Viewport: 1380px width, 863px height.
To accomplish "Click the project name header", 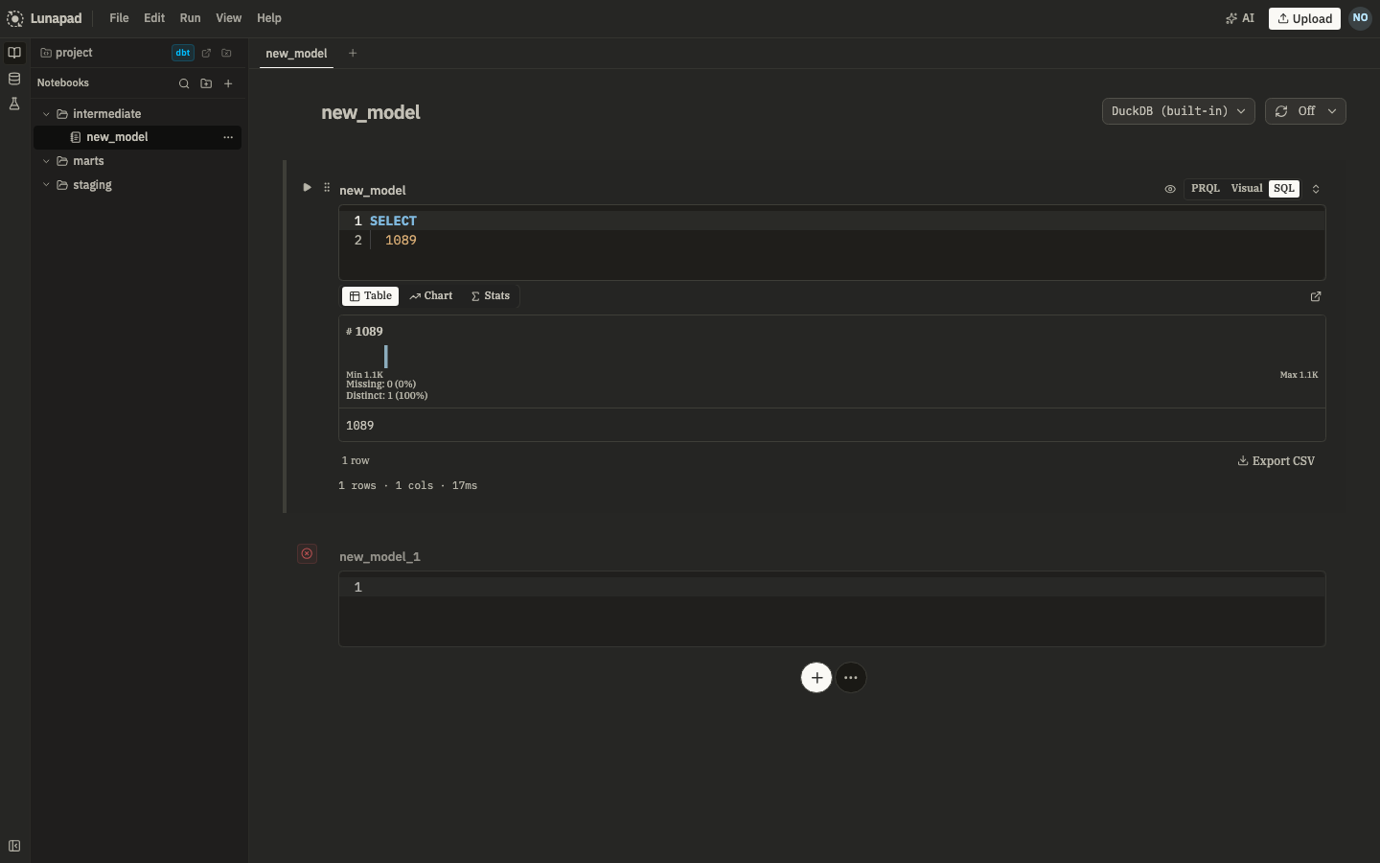I will point(74,53).
